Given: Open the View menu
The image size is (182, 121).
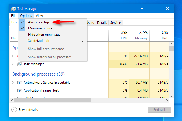Looking at the screenshot, I should pos(39,16).
